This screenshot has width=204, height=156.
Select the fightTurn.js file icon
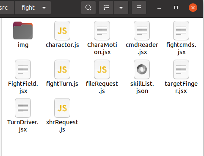(62, 69)
